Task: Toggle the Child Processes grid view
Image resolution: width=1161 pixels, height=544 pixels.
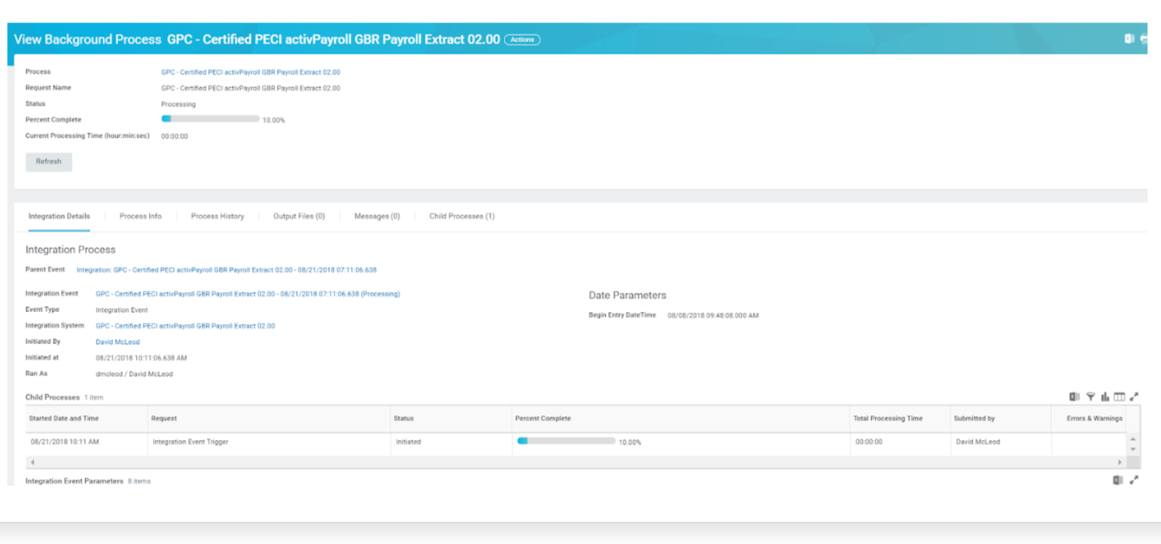Action: [x=1120, y=396]
